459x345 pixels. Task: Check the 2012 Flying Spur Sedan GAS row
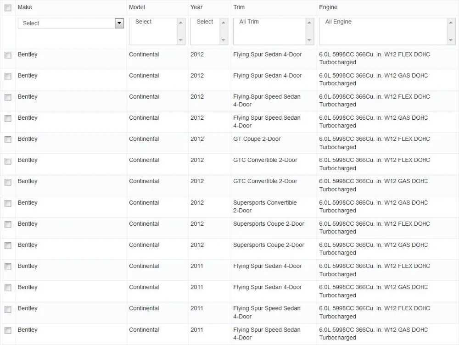8,76
